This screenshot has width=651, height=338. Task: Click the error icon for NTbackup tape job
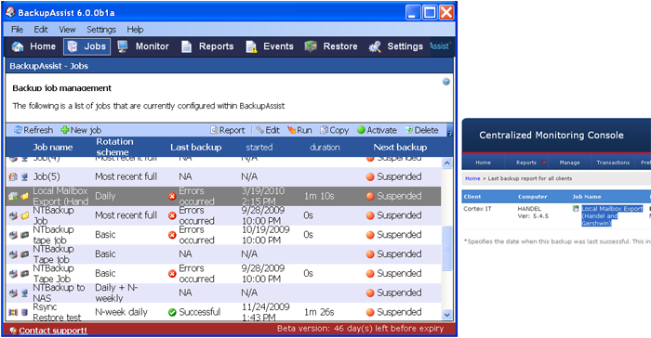click(172, 235)
